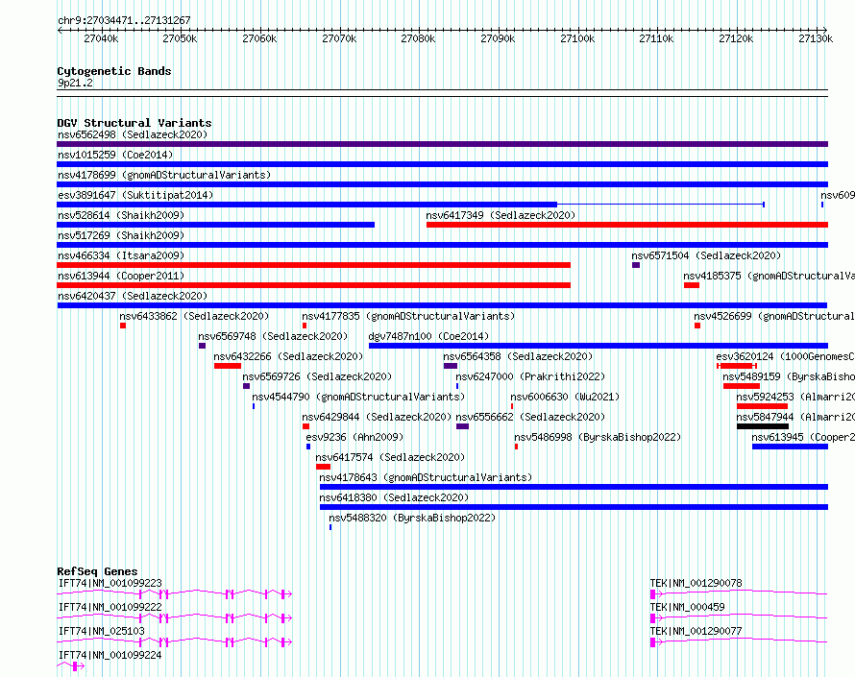855x677 pixels.
Task: Select the purple nsv6564358 block
Action: click(x=451, y=366)
